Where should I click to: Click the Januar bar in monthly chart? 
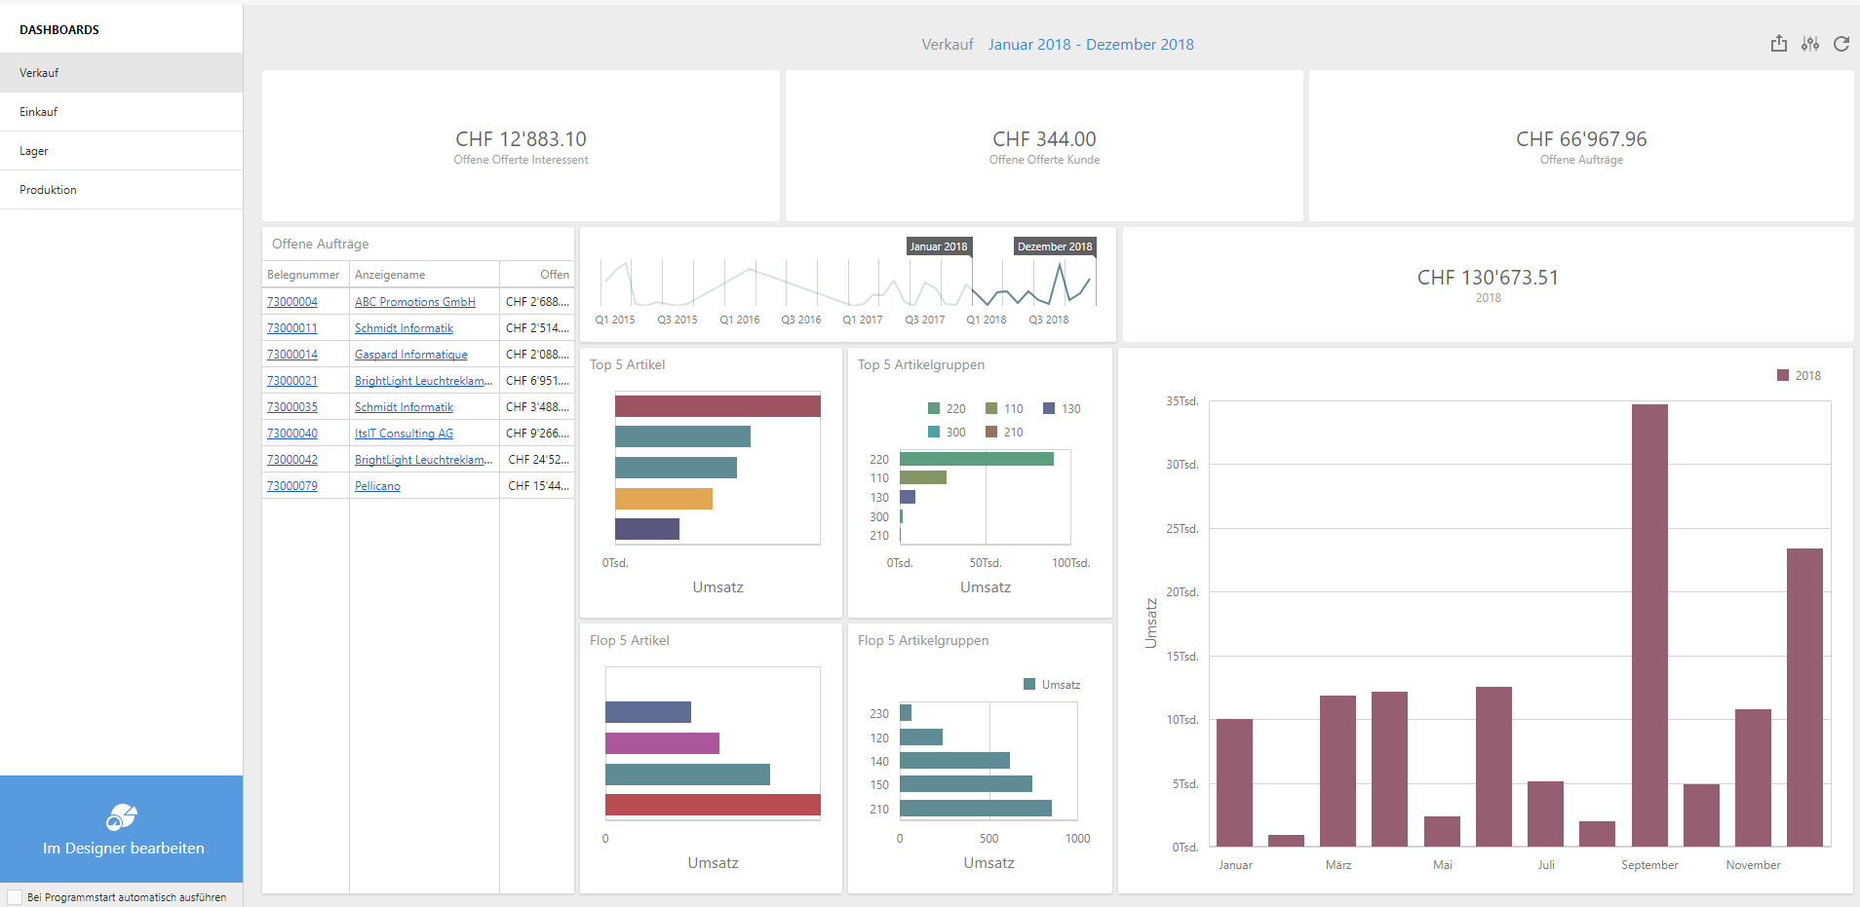tap(1234, 782)
